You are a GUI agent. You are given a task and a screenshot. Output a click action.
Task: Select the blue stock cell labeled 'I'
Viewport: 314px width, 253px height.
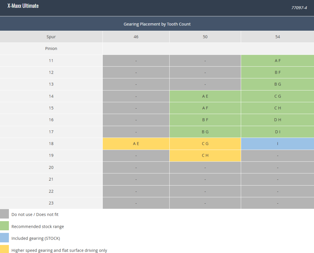(x=277, y=144)
